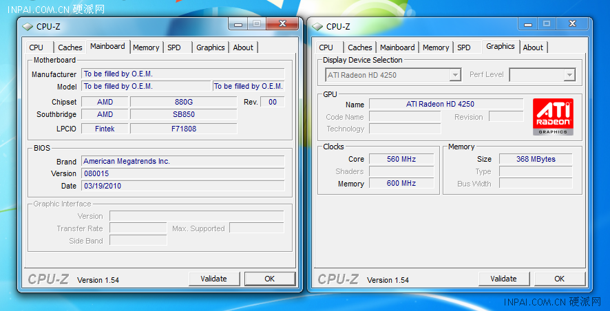Click LPCIO vendor Fintek
Image resolution: width=610 pixels, height=311 pixels.
coord(105,129)
